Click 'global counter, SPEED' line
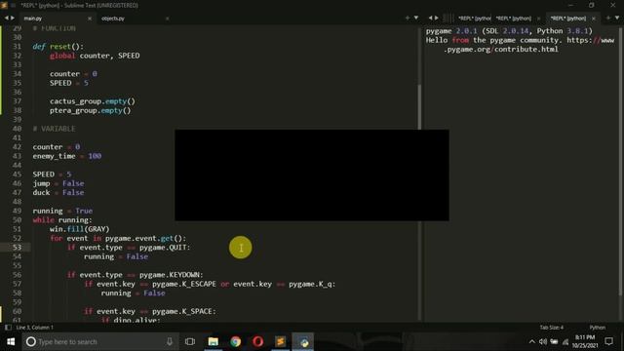The height and width of the screenshot is (351, 624). (95, 56)
